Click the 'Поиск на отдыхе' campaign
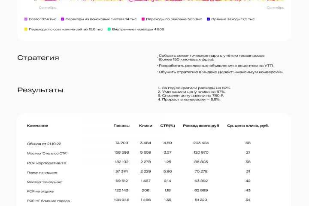 coord(42,172)
